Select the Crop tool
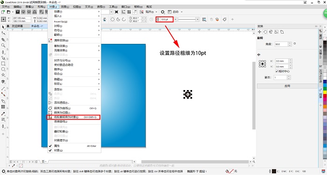The height and width of the screenshot is (175, 327). click(3, 40)
